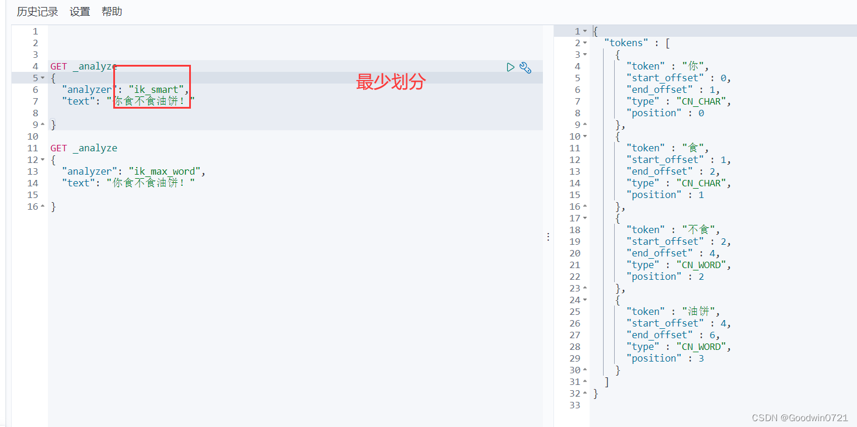
Task: Click the token value "油饼" in the output
Action: [x=699, y=311]
